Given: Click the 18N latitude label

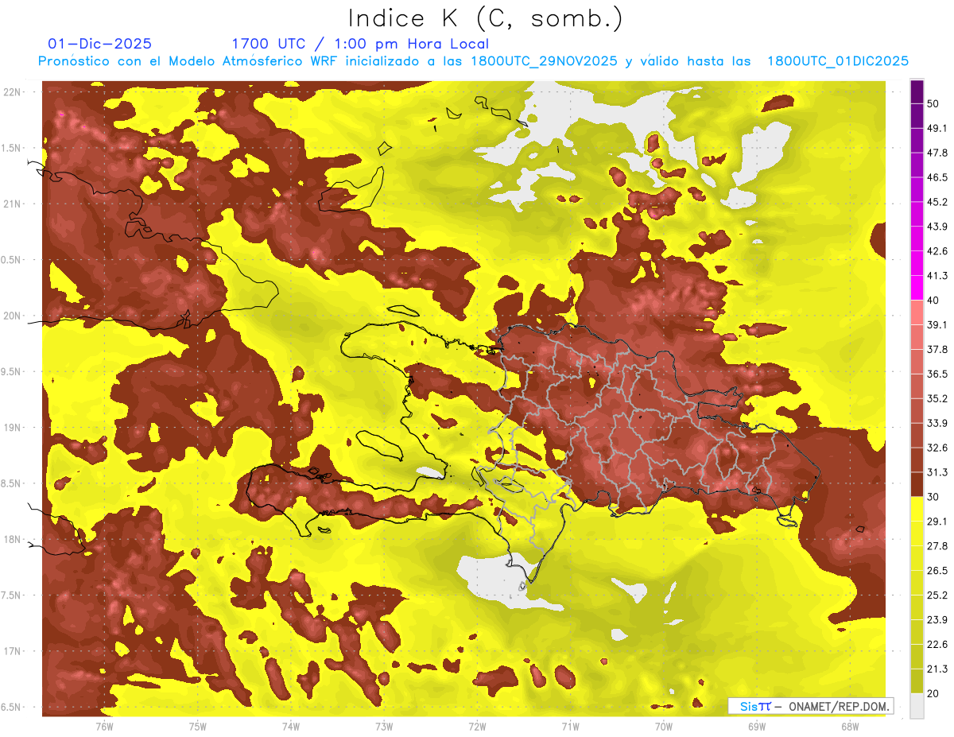Looking at the screenshot, I should [x=12, y=539].
